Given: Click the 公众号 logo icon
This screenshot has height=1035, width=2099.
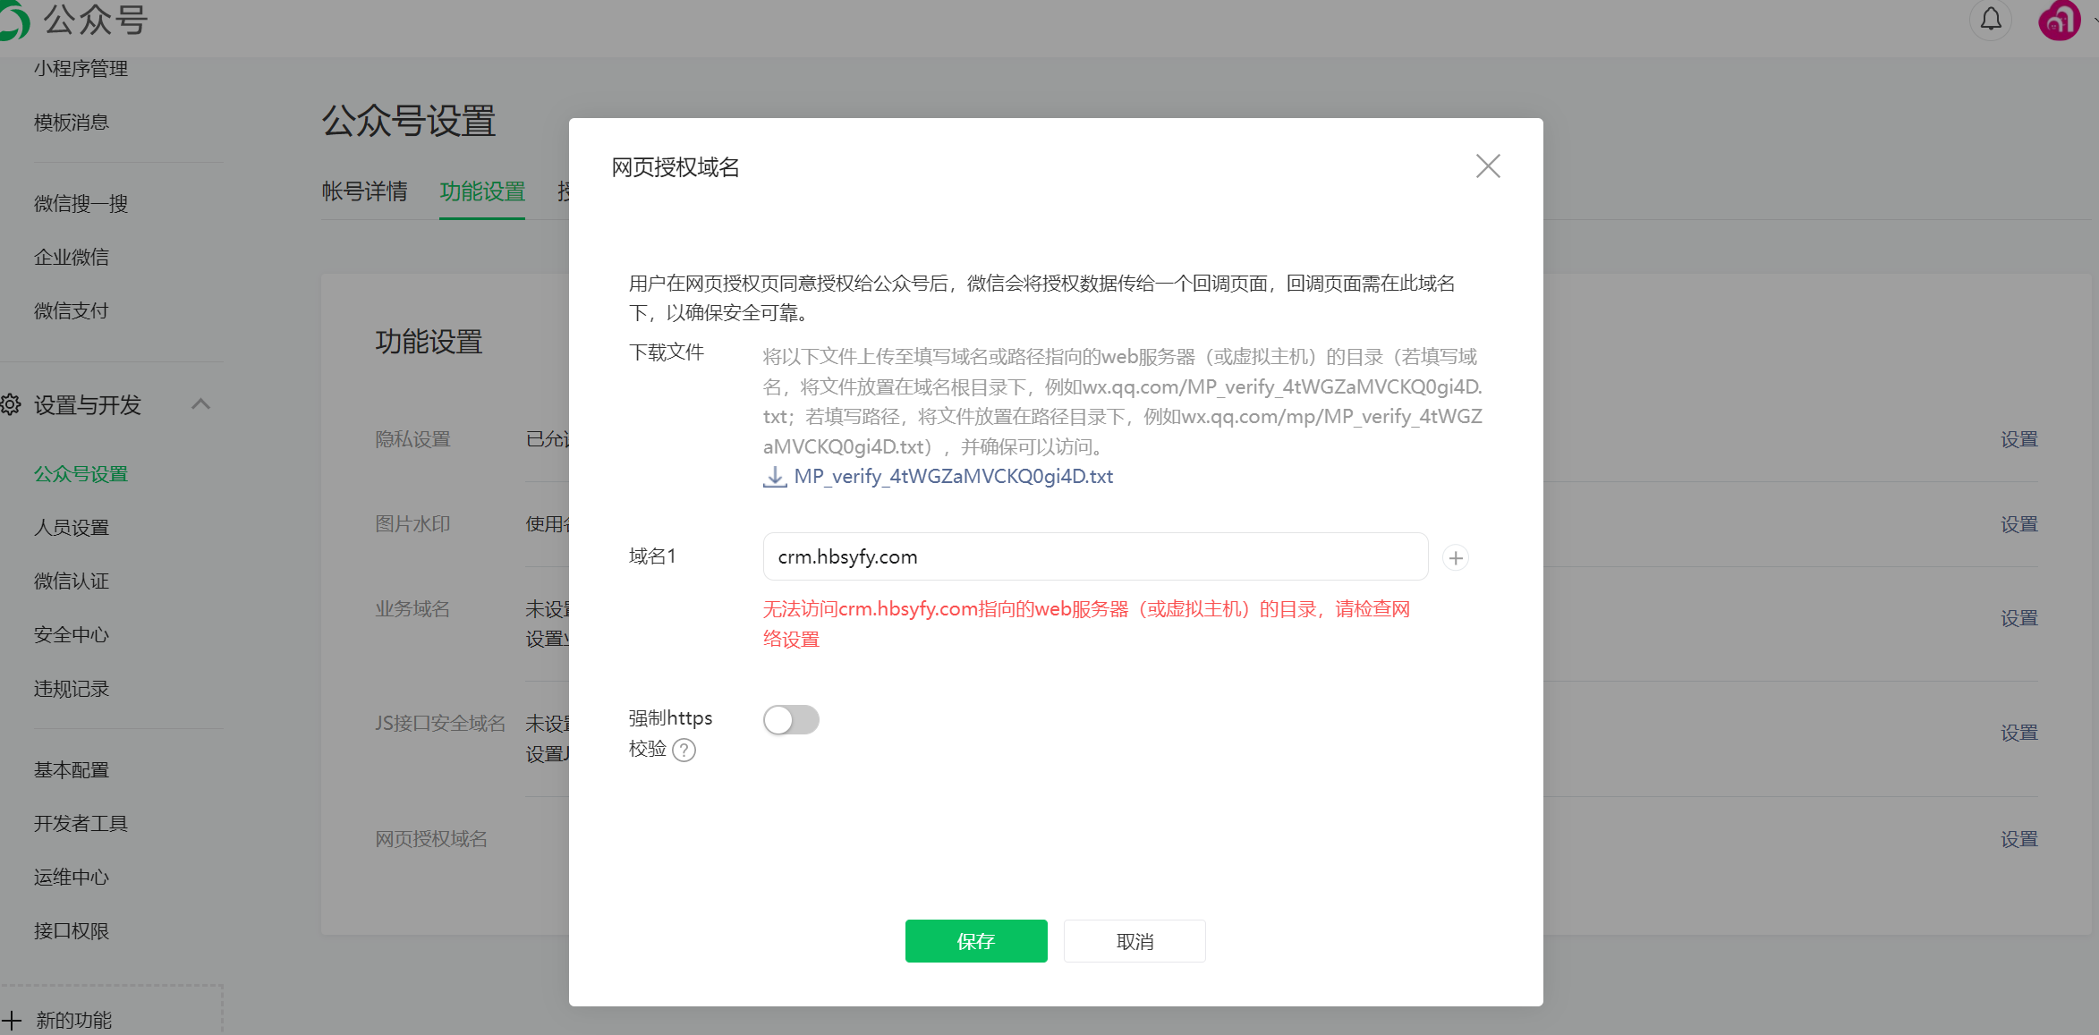Looking at the screenshot, I should pos(13,20).
